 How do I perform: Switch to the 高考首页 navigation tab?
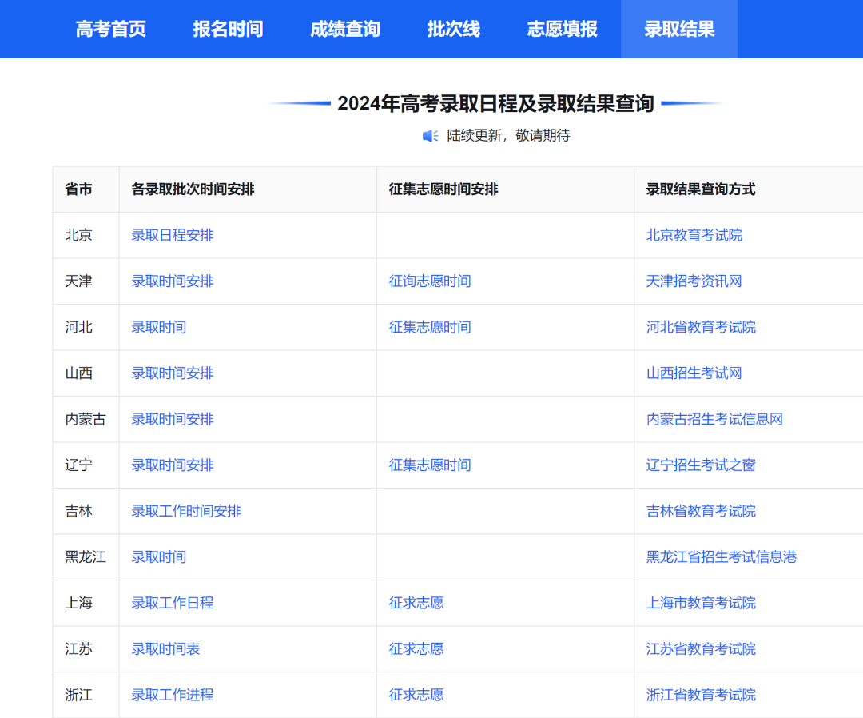pyautogui.click(x=111, y=29)
